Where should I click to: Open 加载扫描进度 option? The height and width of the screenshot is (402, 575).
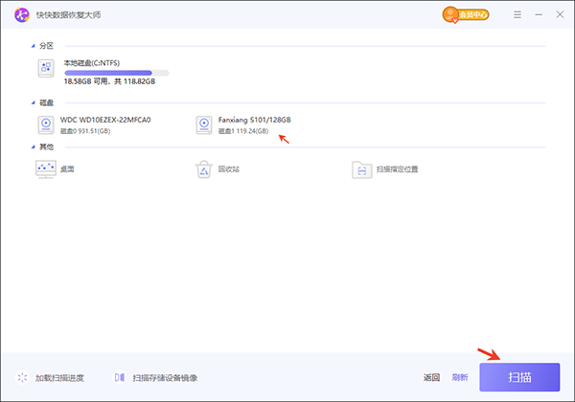click(x=59, y=378)
